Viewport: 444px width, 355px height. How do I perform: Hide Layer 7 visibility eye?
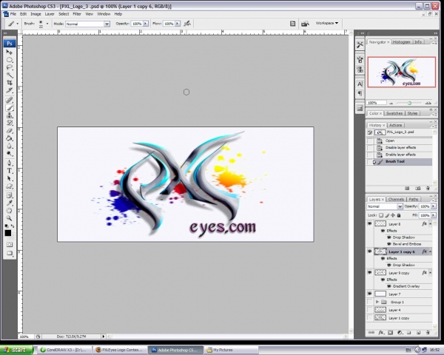369,294
